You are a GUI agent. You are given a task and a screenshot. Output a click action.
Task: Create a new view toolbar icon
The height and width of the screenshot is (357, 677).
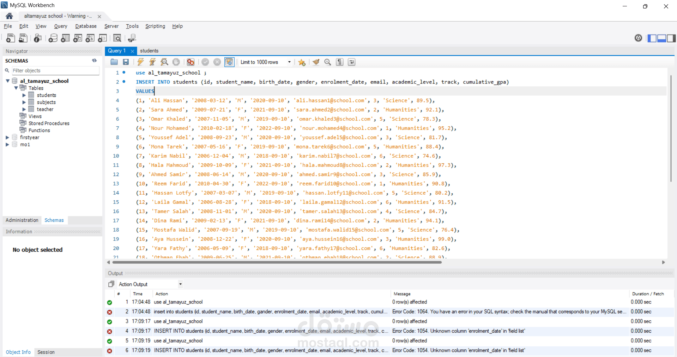(78, 38)
